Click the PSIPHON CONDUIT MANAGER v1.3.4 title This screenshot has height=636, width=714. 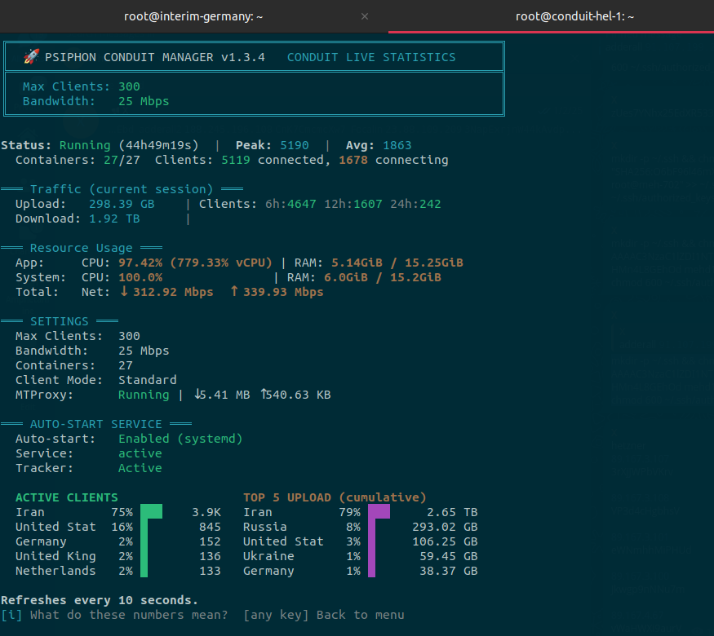coord(155,57)
